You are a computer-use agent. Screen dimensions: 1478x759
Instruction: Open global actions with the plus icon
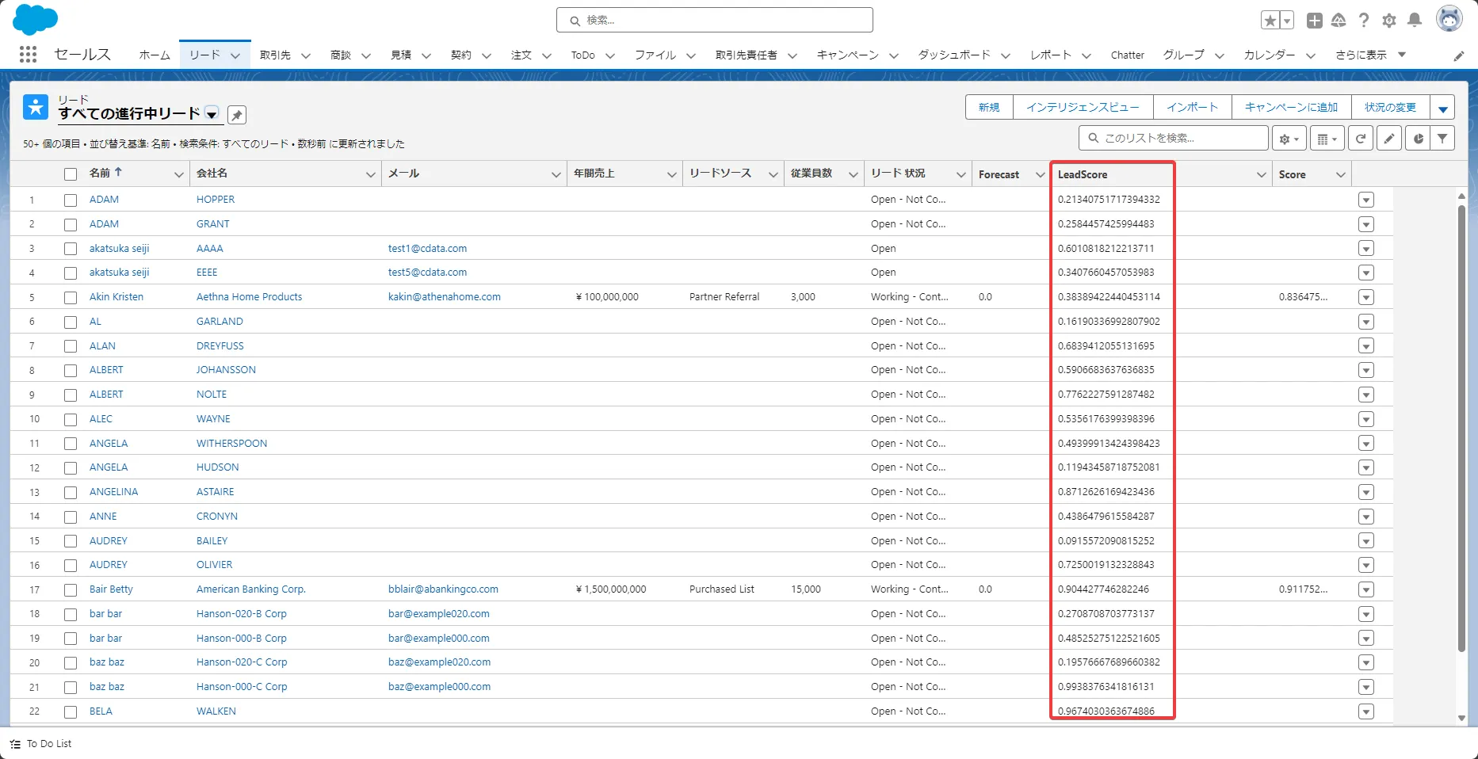[1314, 21]
